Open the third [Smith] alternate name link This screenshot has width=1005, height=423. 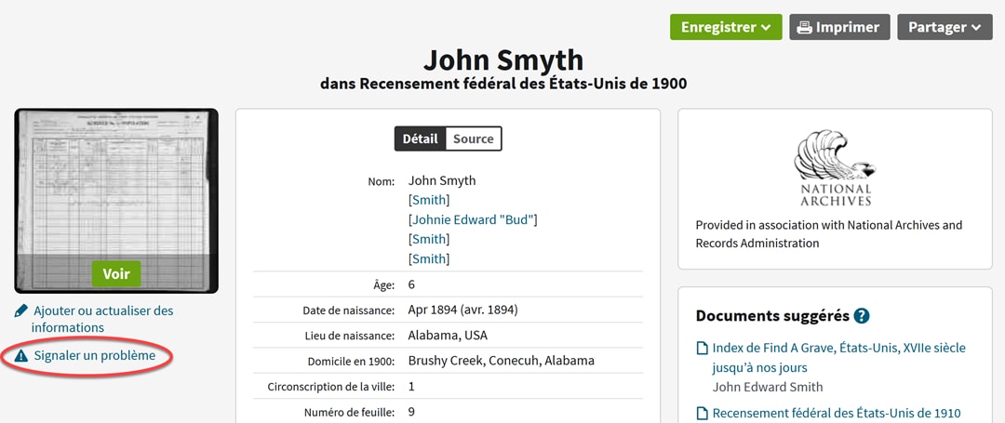click(429, 259)
